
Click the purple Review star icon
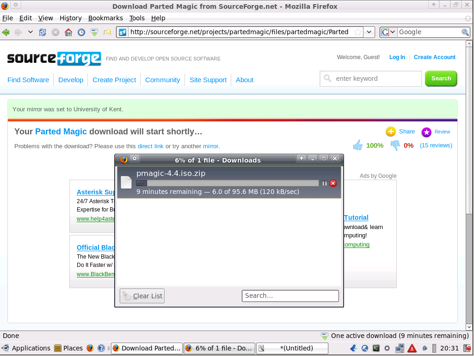pos(426,132)
